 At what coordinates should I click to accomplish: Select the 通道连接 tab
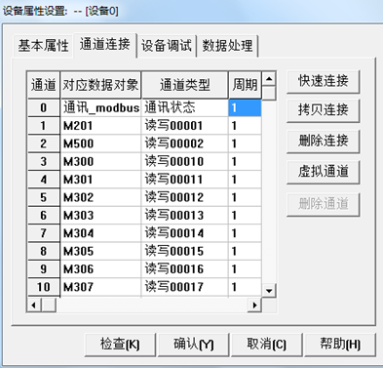[104, 45]
